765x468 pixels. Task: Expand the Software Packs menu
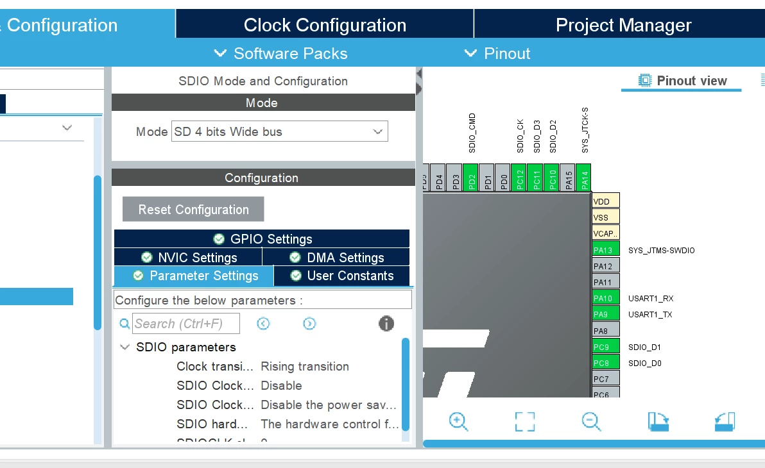280,53
